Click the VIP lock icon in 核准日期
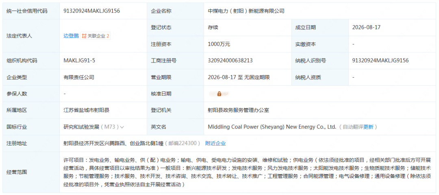 point(219,94)
